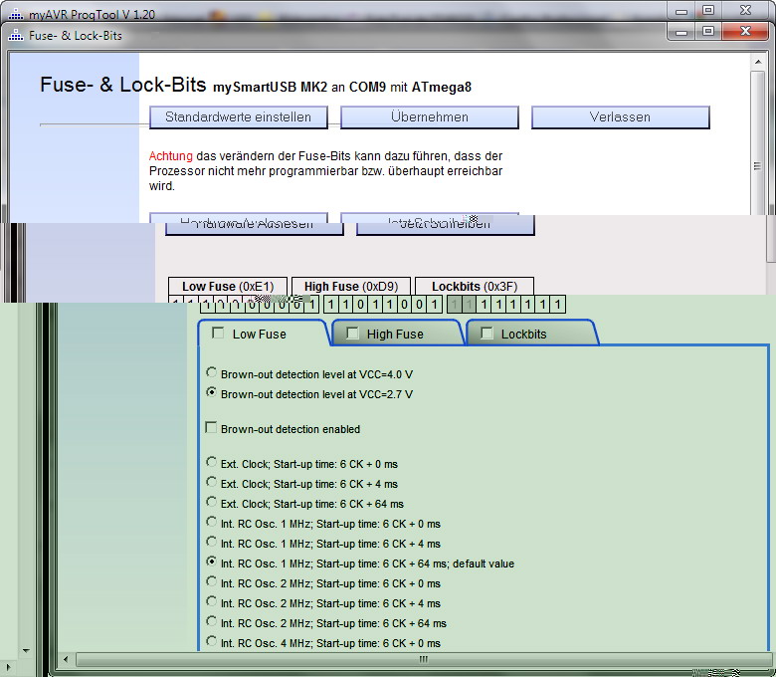Viewport: 776px width, 677px height.
Task: Switch to the High Fuse tab
Action: tap(394, 335)
